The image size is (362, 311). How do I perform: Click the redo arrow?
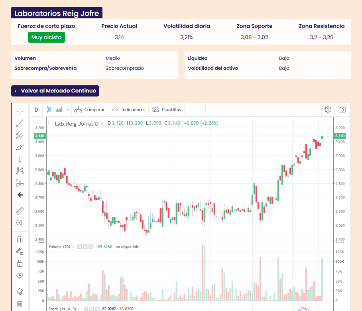click(199, 109)
